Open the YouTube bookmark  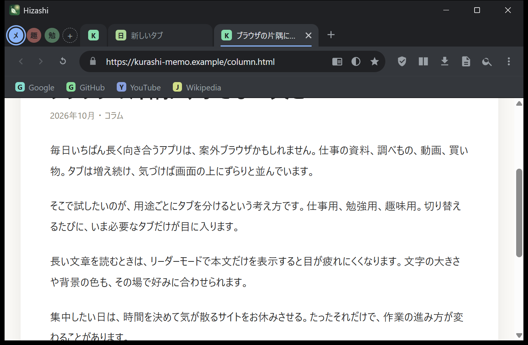point(139,87)
